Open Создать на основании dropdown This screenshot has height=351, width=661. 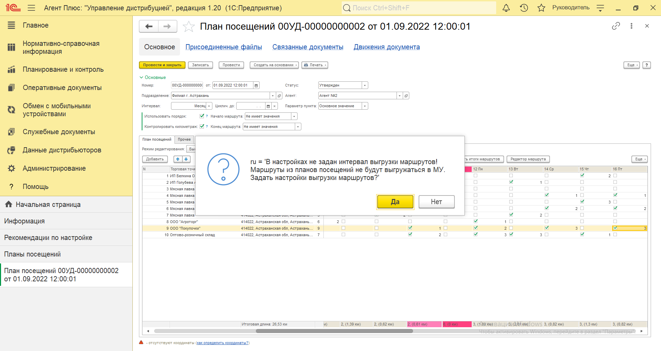click(274, 65)
